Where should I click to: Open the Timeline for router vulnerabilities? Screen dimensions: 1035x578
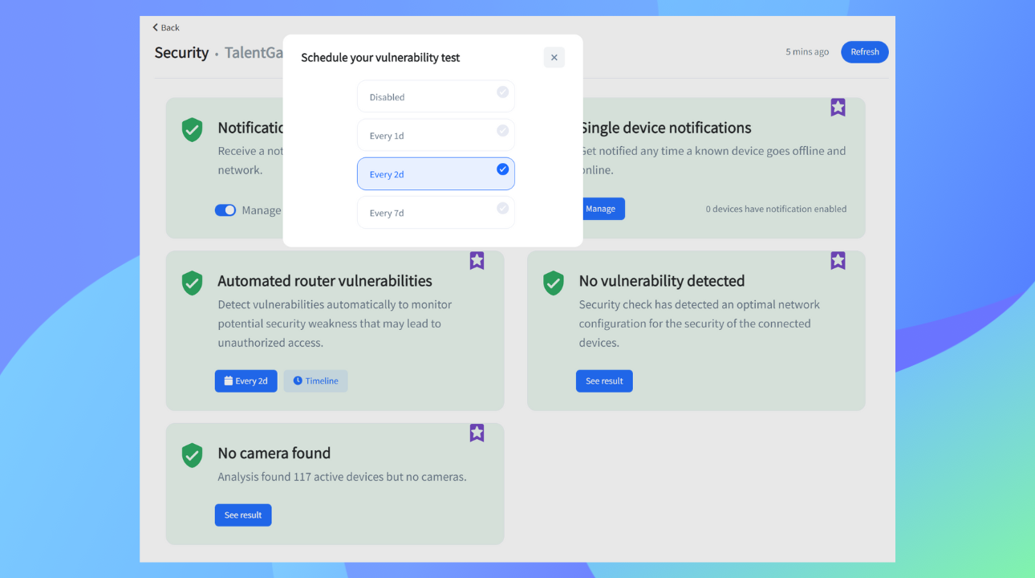[x=315, y=381]
